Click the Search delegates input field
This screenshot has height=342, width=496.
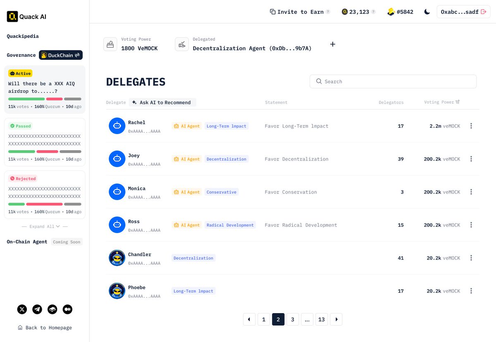pos(393,81)
